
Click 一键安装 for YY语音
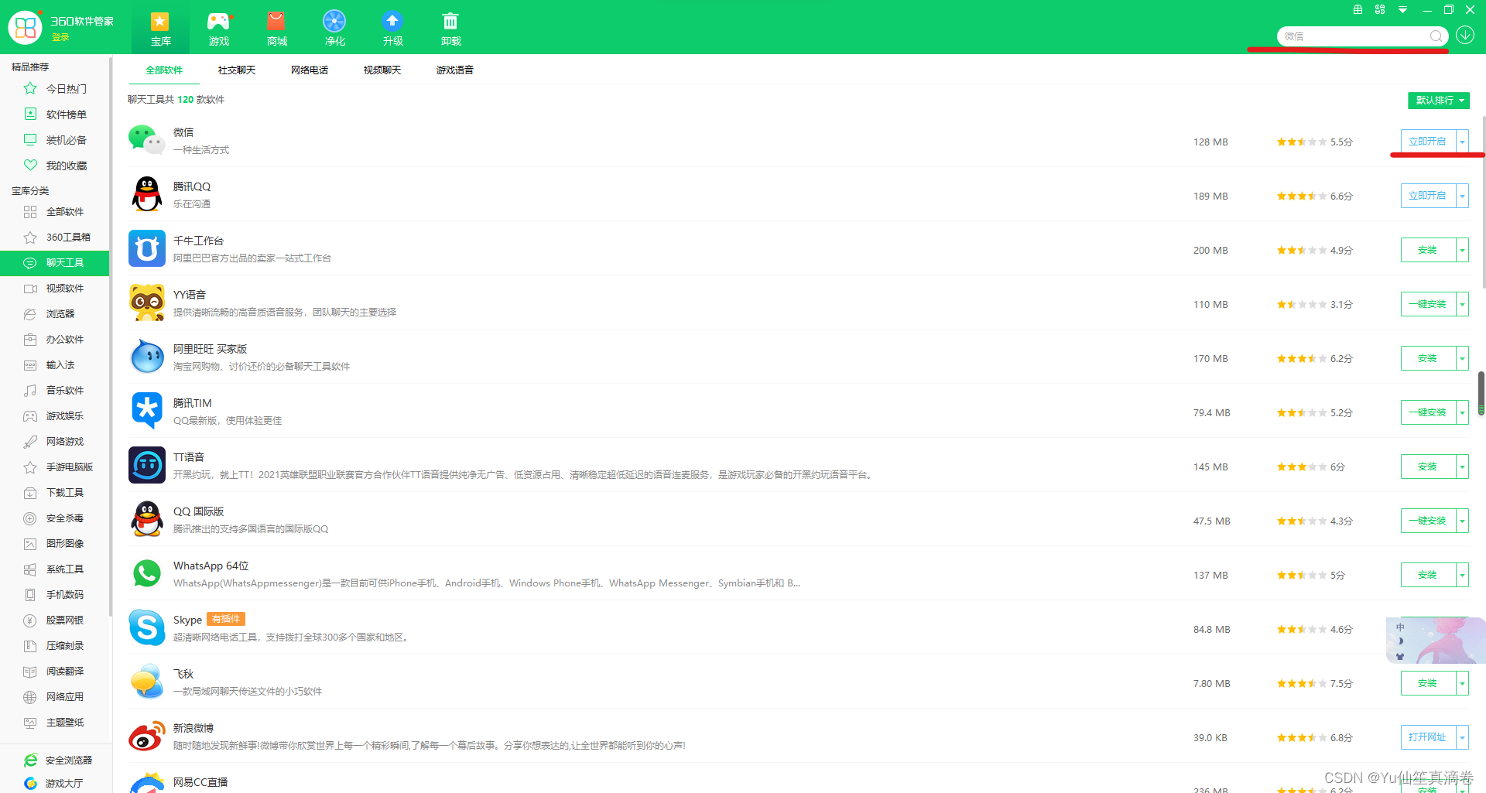pyautogui.click(x=1428, y=304)
